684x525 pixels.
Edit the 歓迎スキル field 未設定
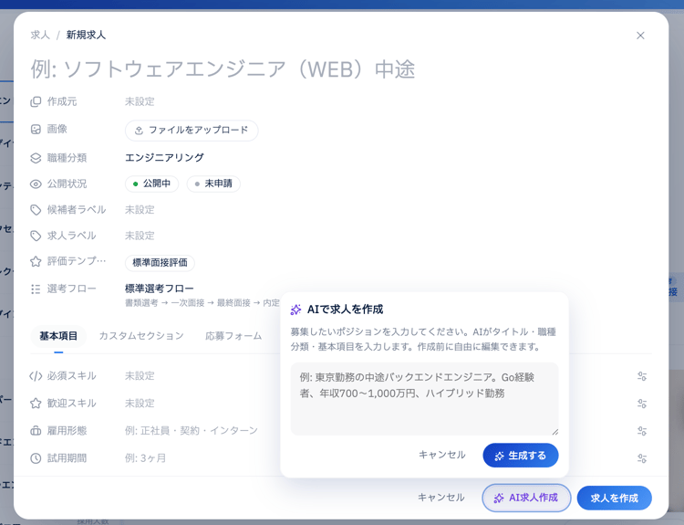pos(140,404)
